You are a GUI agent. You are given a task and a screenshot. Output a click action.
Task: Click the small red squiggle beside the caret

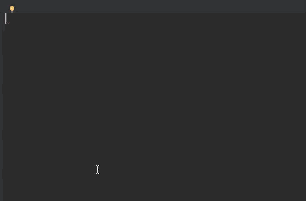click(x=8, y=23)
